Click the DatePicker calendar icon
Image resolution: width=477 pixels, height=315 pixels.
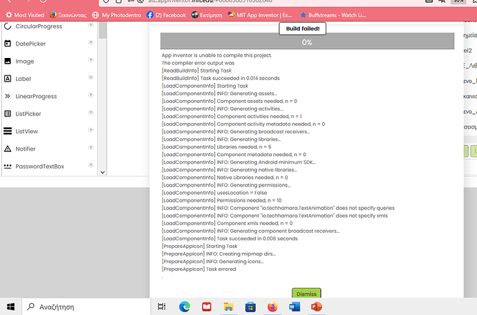click(8, 44)
